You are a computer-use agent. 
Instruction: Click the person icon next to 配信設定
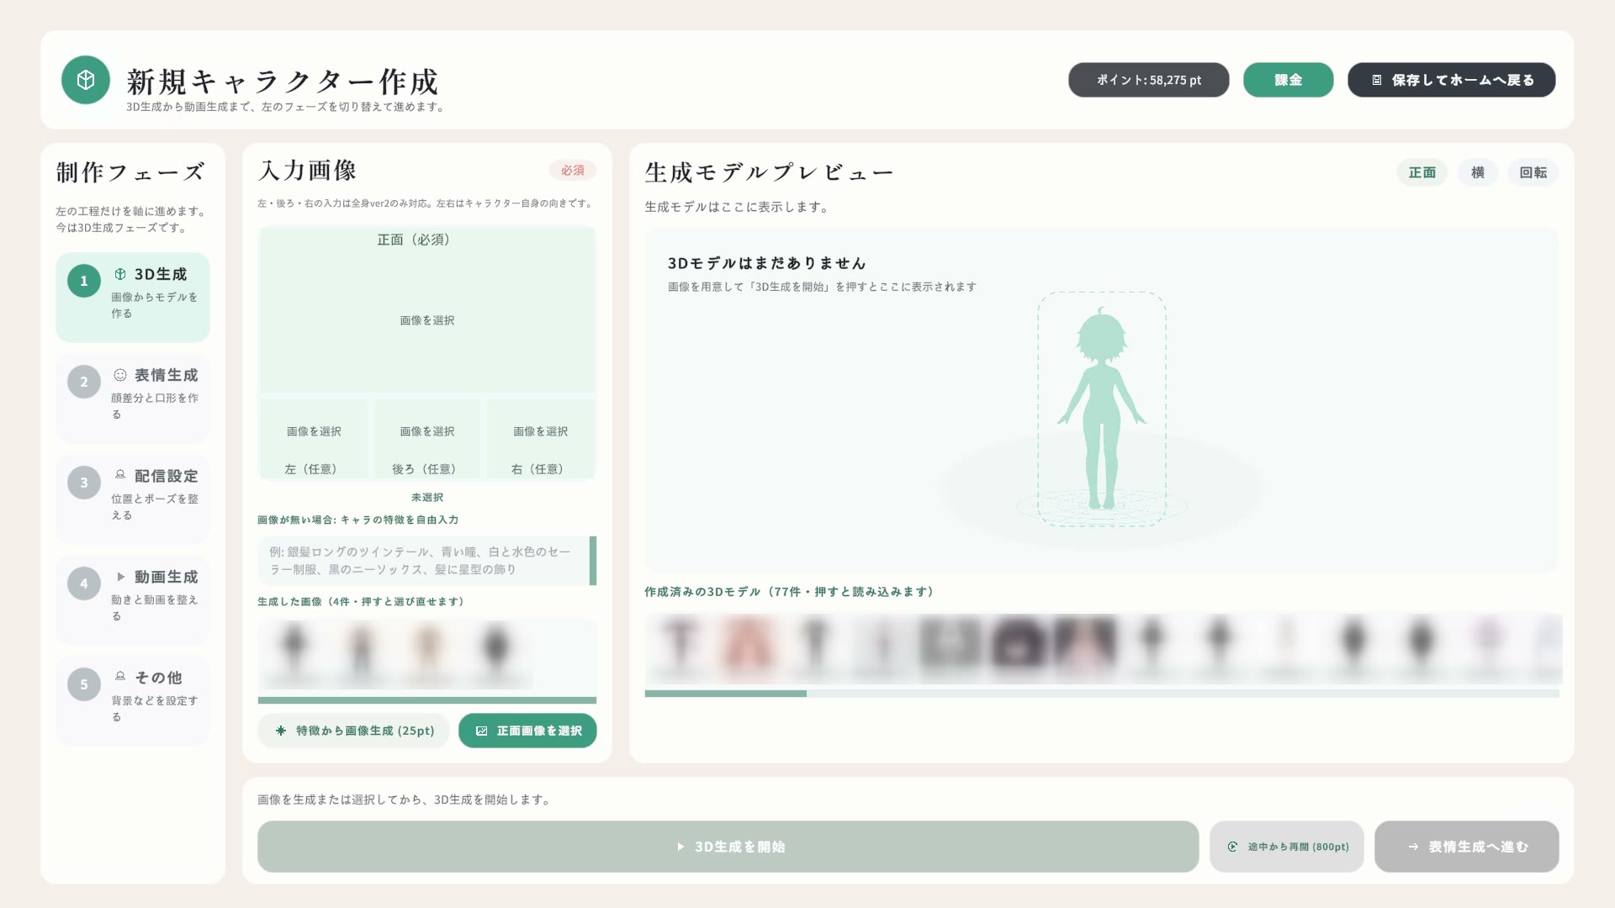pos(120,475)
